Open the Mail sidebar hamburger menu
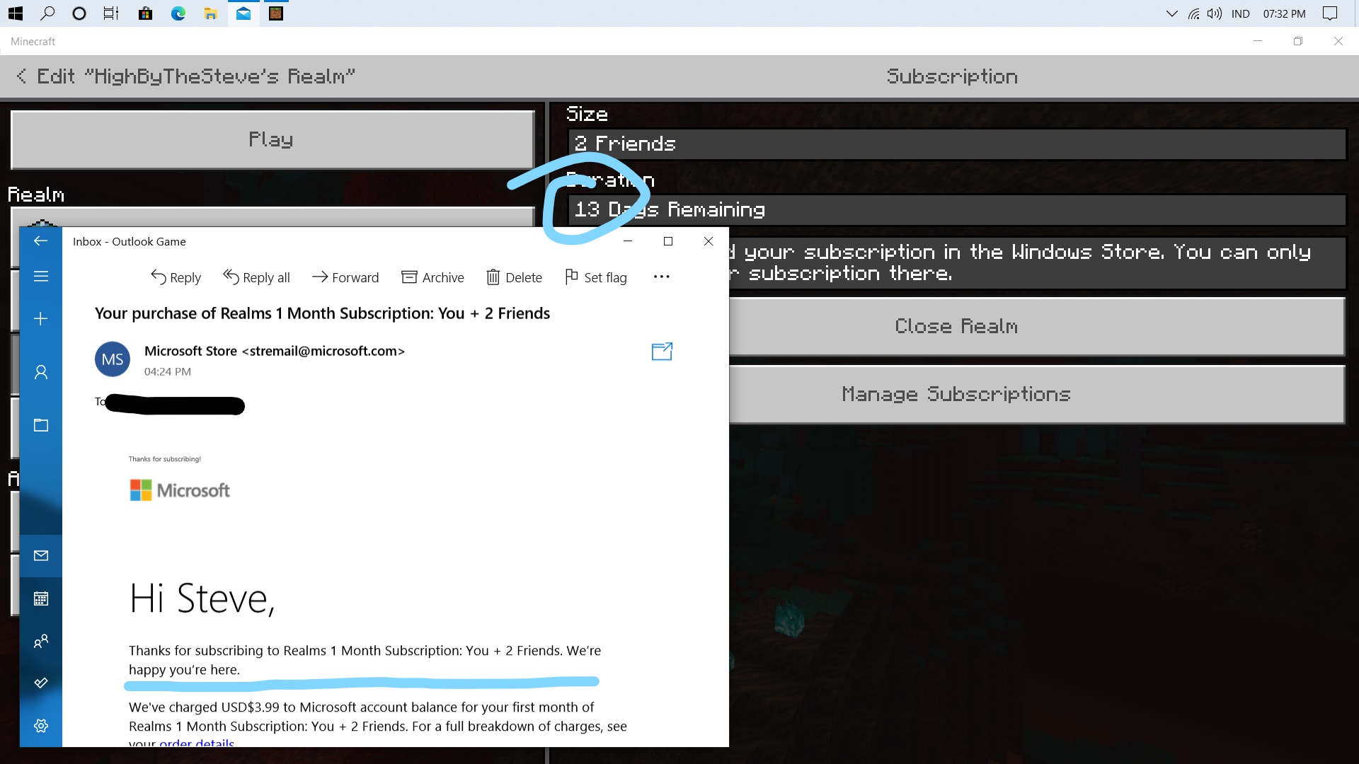Screen dimensions: 1359x764 pyautogui.click(x=41, y=277)
